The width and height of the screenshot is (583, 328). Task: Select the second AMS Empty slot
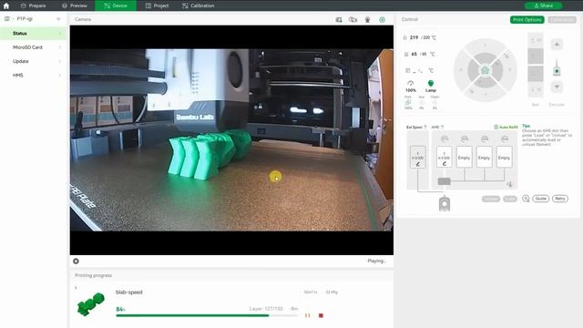pyautogui.click(x=464, y=157)
